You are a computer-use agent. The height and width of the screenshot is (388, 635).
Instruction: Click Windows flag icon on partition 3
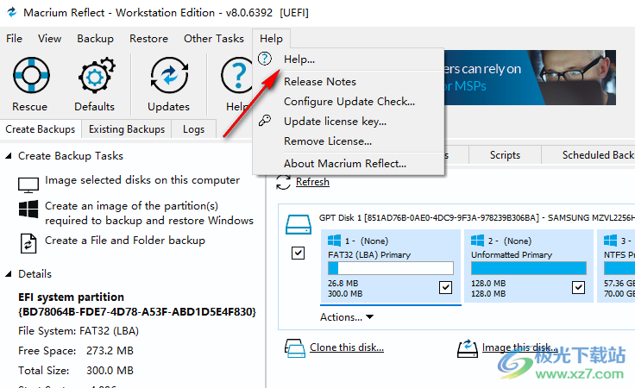tap(610, 241)
